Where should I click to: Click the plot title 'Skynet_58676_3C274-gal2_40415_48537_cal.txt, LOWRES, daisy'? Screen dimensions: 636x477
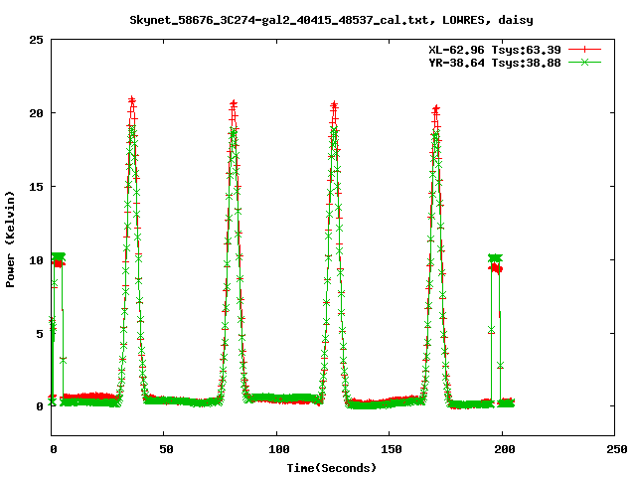click(x=331, y=20)
